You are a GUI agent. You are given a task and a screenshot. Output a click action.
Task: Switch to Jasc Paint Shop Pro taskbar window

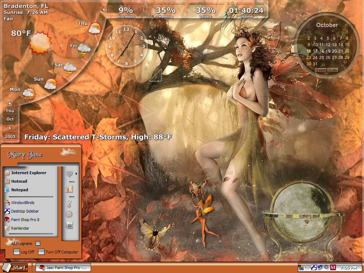coord(63,268)
